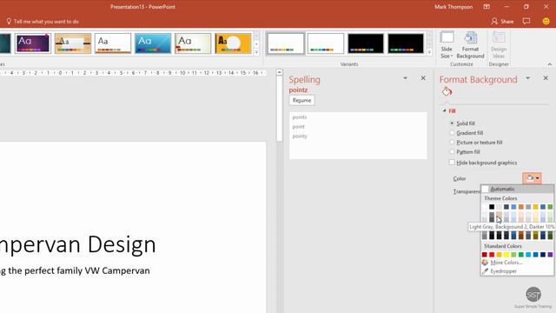Click the ribbon display options icon
The height and width of the screenshot is (313, 556).
tap(486, 7)
